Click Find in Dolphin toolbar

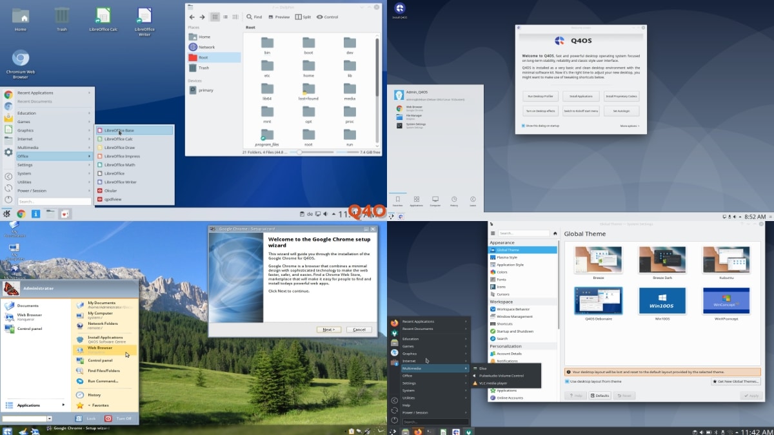click(253, 17)
